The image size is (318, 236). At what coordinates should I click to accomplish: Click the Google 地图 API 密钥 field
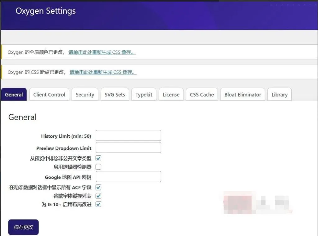click(128, 176)
